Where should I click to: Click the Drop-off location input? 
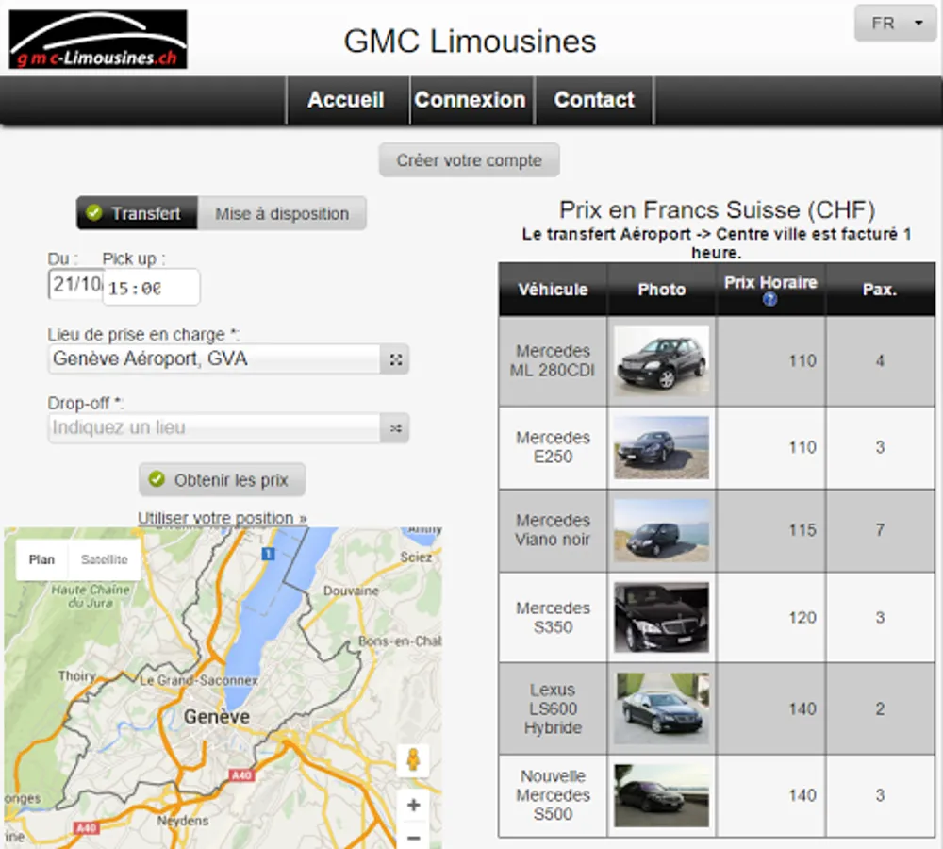[x=213, y=428]
